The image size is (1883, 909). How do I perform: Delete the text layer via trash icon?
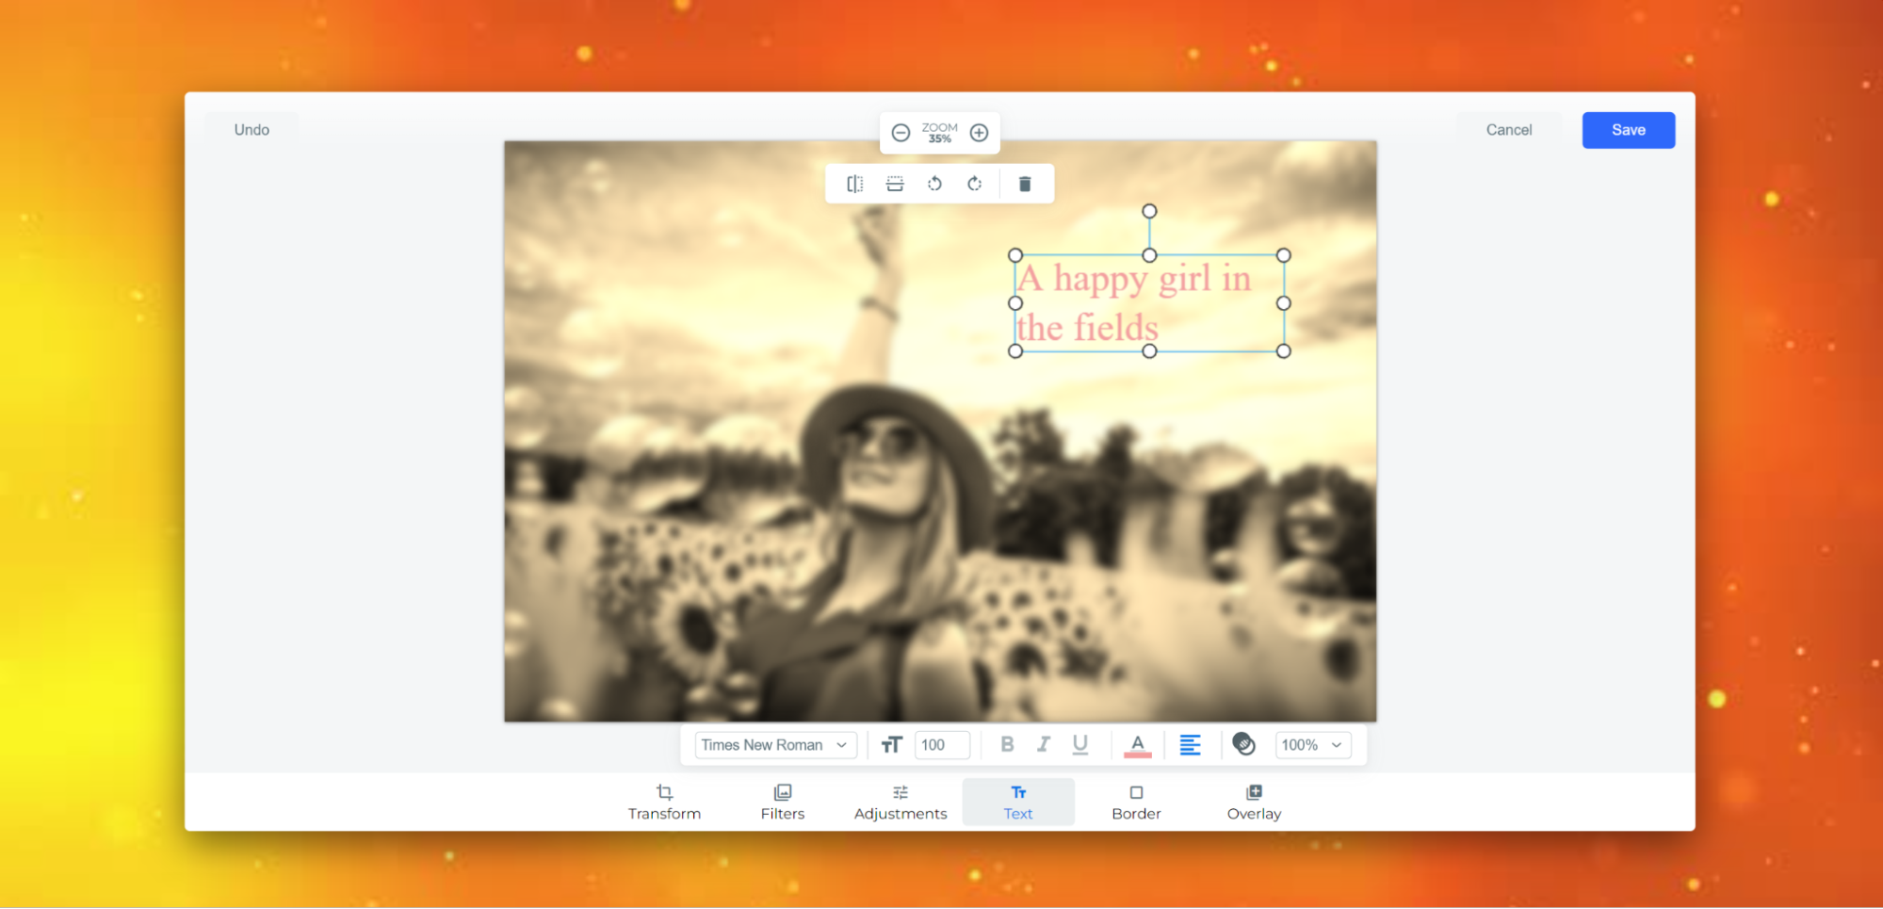[x=1025, y=184]
